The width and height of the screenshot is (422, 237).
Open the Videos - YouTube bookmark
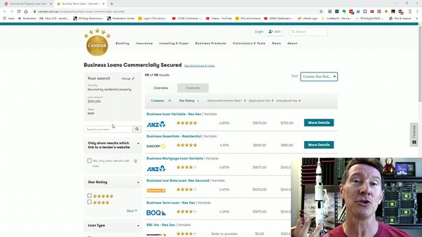[219, 18]
